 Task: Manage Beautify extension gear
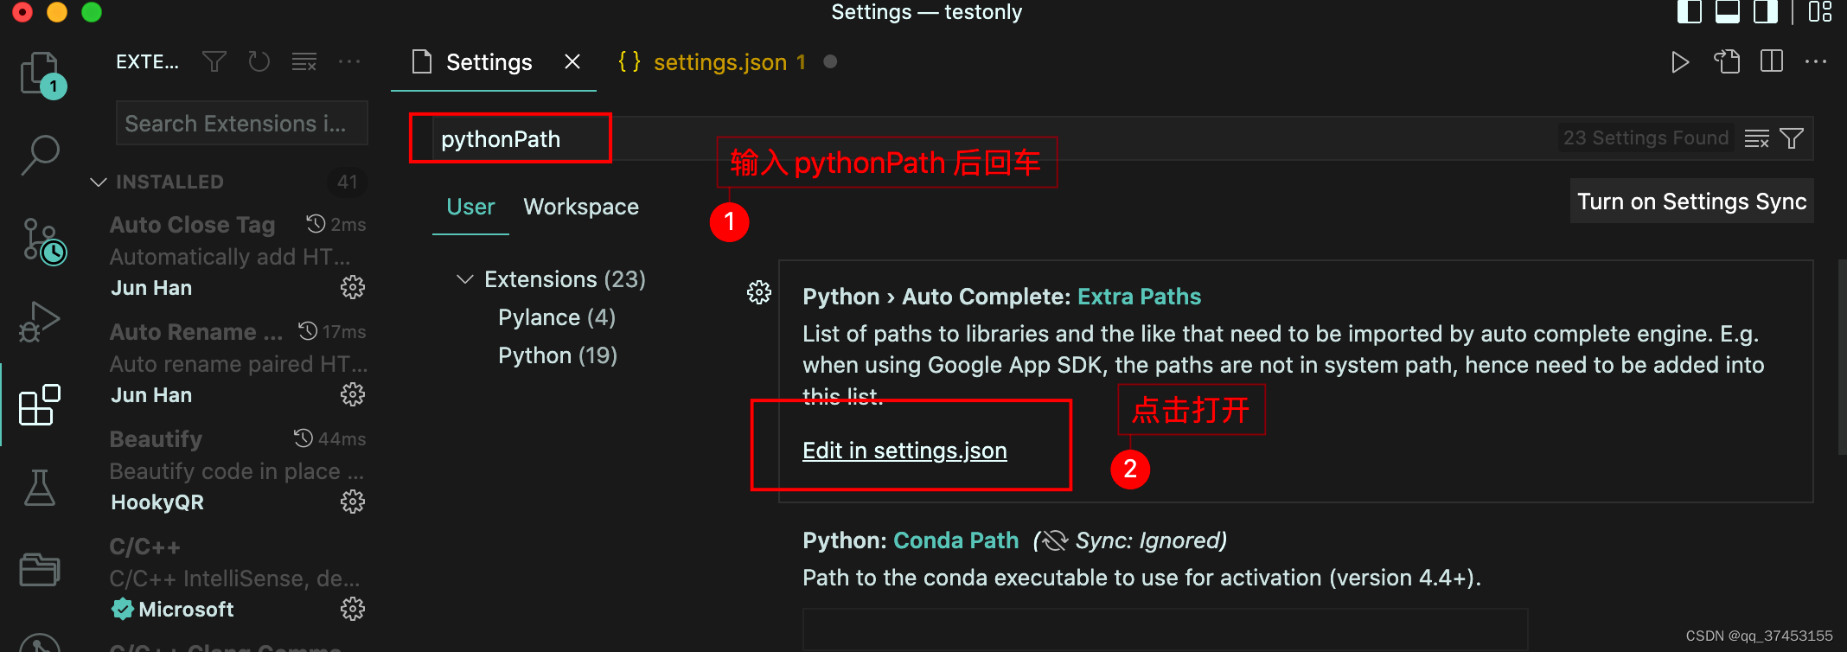point(353,502)
